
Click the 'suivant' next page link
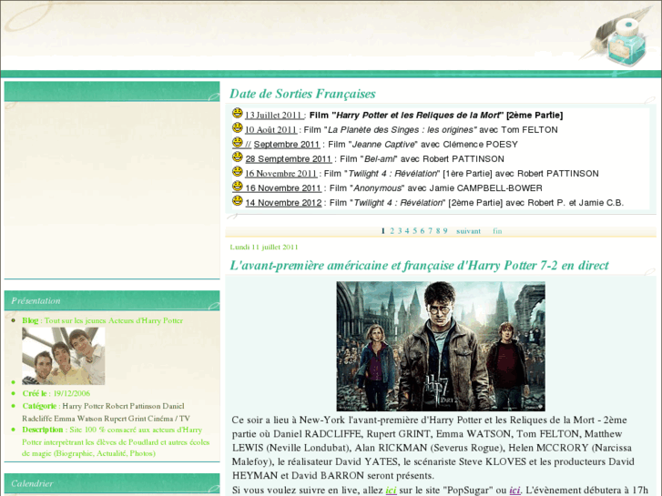pos(468,231)
